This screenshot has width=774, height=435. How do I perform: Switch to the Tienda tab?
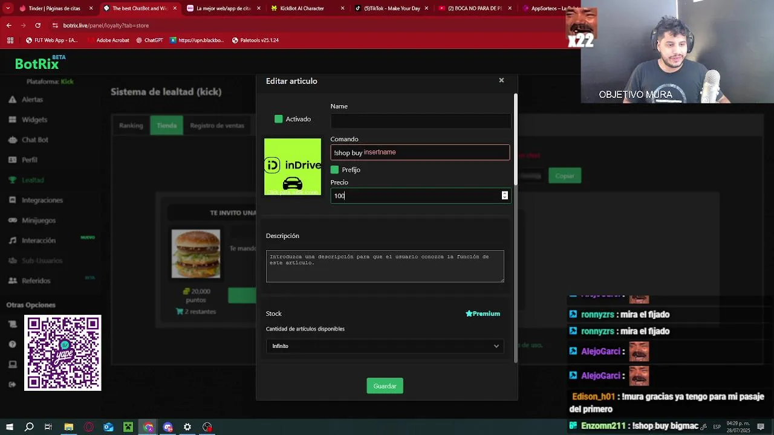coord(166,126)
